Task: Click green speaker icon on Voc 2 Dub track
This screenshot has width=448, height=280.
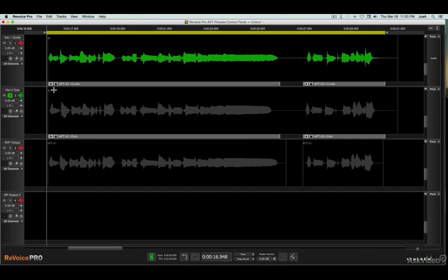Action: click(x=21, y=95)
